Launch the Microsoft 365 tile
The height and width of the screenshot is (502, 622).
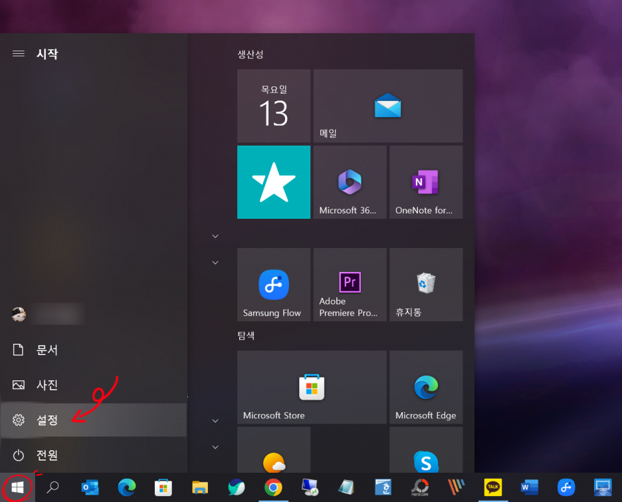pos(350,182)
